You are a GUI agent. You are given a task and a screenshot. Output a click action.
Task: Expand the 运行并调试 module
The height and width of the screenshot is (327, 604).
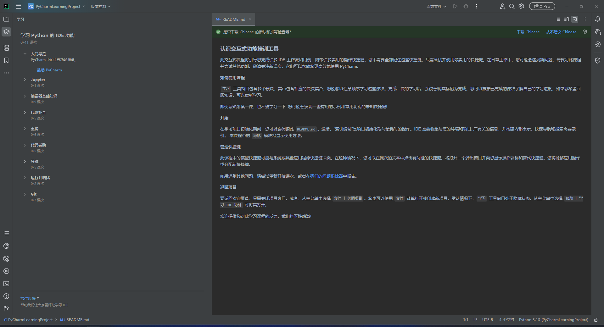25,178
